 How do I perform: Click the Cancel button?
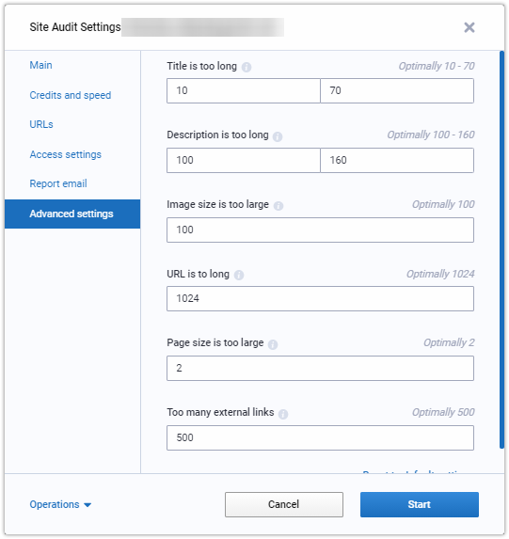[x=284, y=504]
